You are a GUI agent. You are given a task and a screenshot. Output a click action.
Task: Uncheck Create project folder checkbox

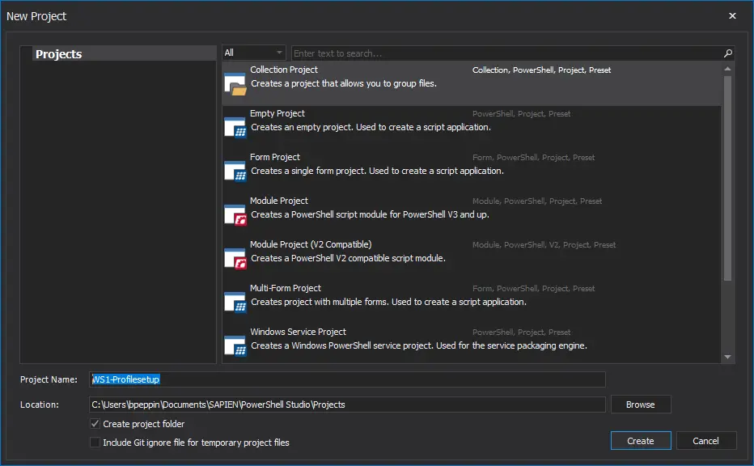[95, 424]
